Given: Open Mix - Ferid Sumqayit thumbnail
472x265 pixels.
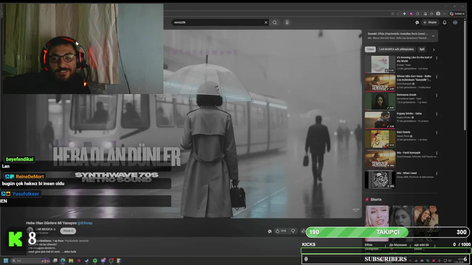Looking at the screenshot, I should (380, 159).
